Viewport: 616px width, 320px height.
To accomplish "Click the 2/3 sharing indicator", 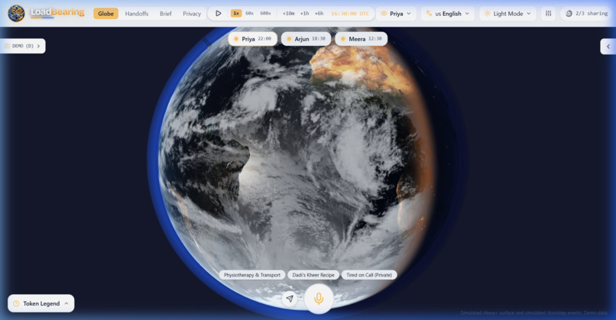I will pos(586,13).
